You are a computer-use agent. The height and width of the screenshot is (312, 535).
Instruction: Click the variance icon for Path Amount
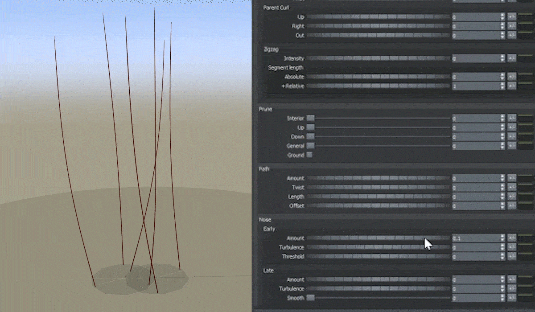(x=512, y=178)
